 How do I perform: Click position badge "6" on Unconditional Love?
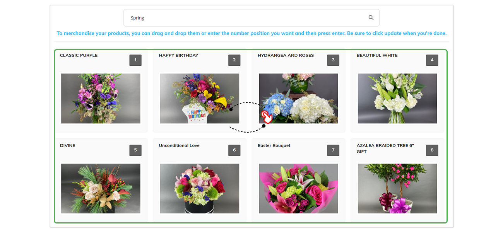coord(234,150)
